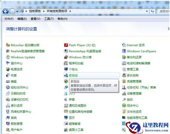This screenshot has width=170, height=134.
Task: Expand the arrow before 控制面板 breadcrumb
Action: 26,11
